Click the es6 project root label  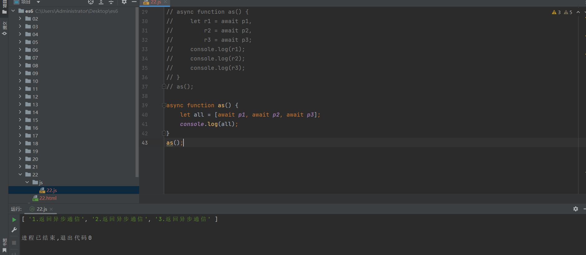coord(29,11)
